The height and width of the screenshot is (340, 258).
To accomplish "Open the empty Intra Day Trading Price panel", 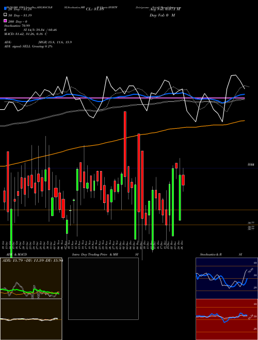I will (x=103, y=288).
